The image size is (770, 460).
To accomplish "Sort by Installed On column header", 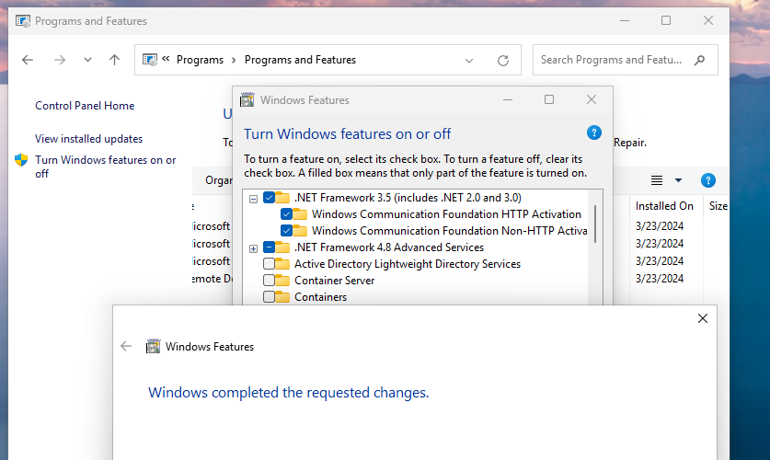I will (664, 206).
